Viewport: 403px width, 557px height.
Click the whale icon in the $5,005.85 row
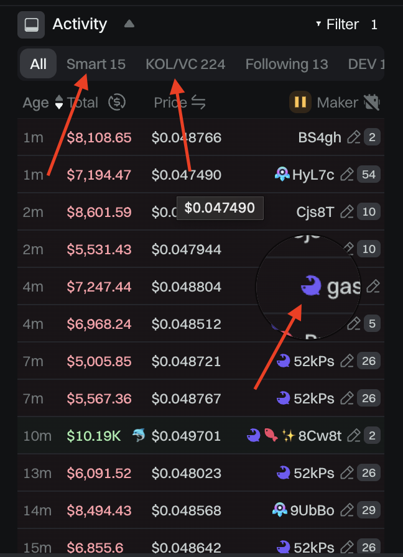pos(283,361)
